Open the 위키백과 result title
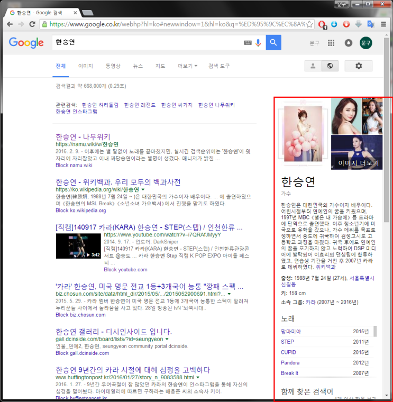 (118, 182)
